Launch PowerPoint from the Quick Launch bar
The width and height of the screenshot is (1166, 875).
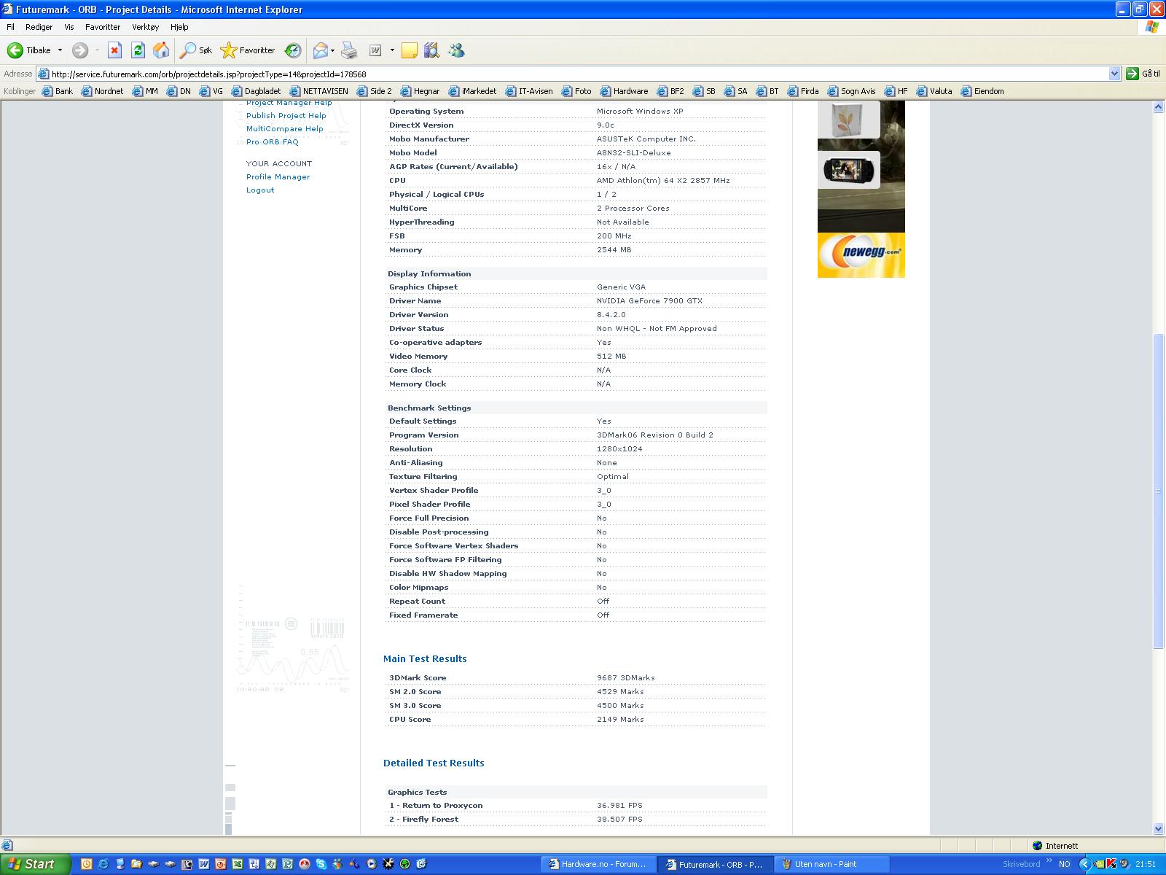220,864
